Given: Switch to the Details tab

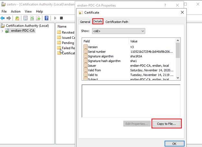Looking at the screenshot, I should [98, 21].
